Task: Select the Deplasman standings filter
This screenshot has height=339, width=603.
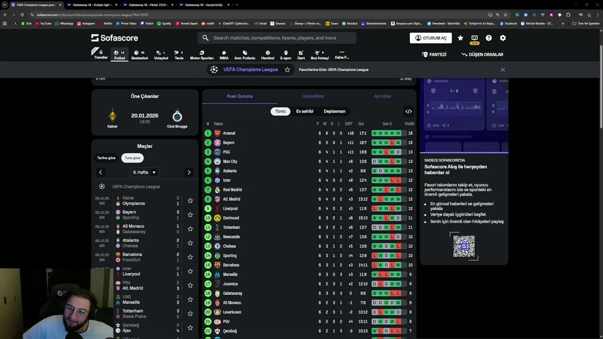Action: point(334,112)
